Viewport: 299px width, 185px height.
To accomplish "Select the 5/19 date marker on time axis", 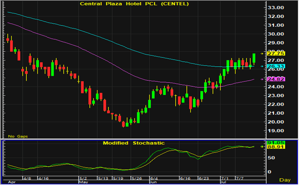I will (119, 178).
